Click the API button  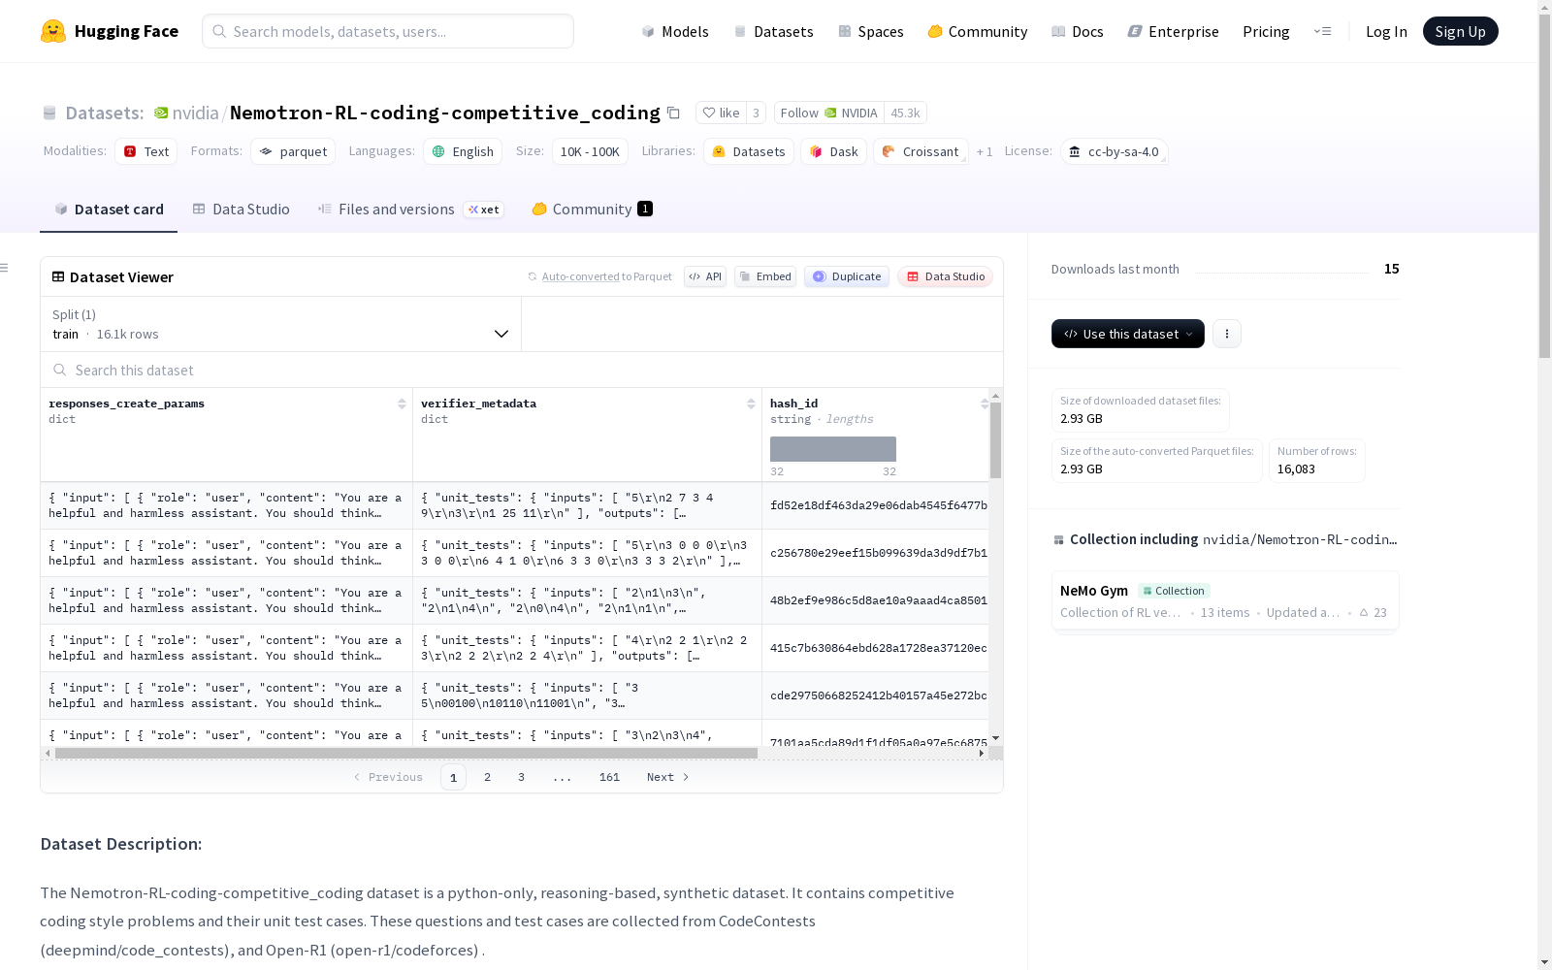[705, 276]
